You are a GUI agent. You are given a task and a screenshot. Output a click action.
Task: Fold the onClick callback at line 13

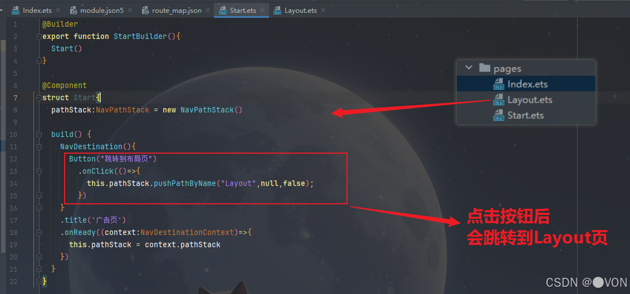39,171
